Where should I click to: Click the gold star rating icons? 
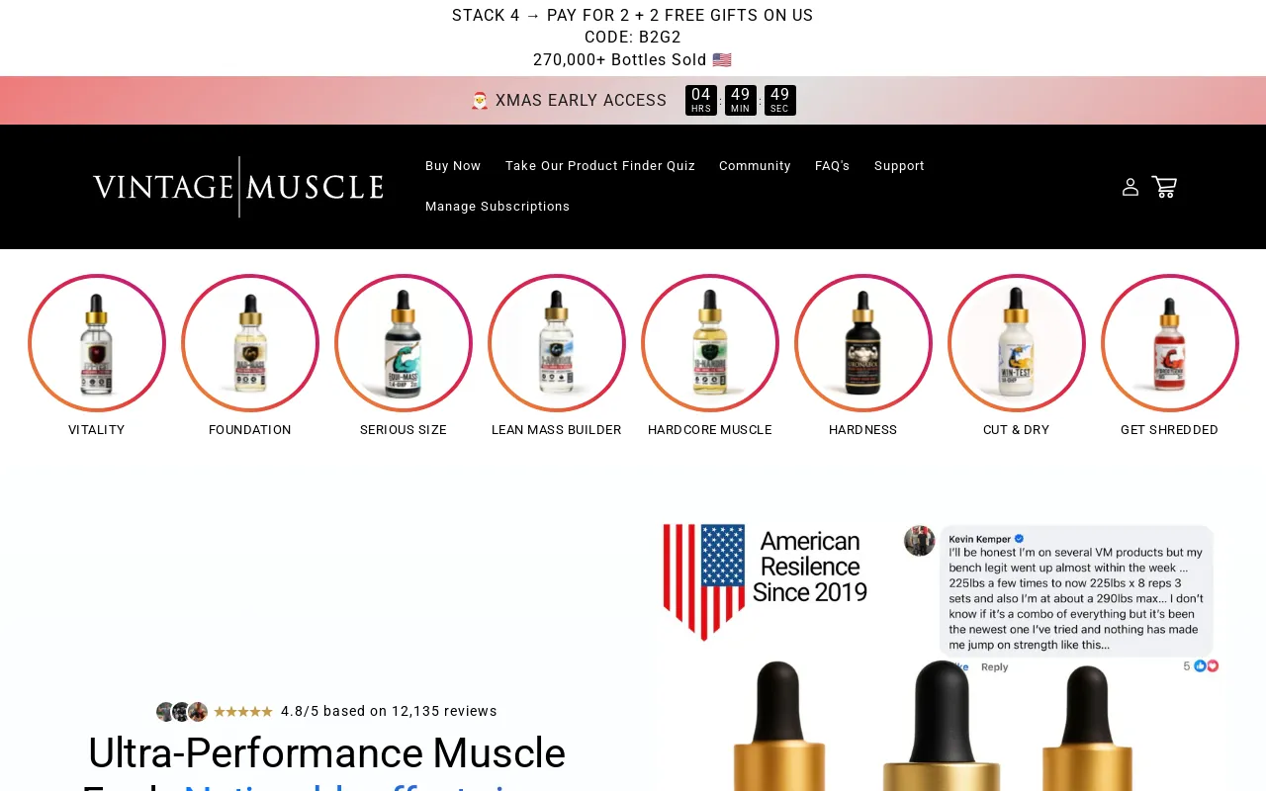pos(243,711)
